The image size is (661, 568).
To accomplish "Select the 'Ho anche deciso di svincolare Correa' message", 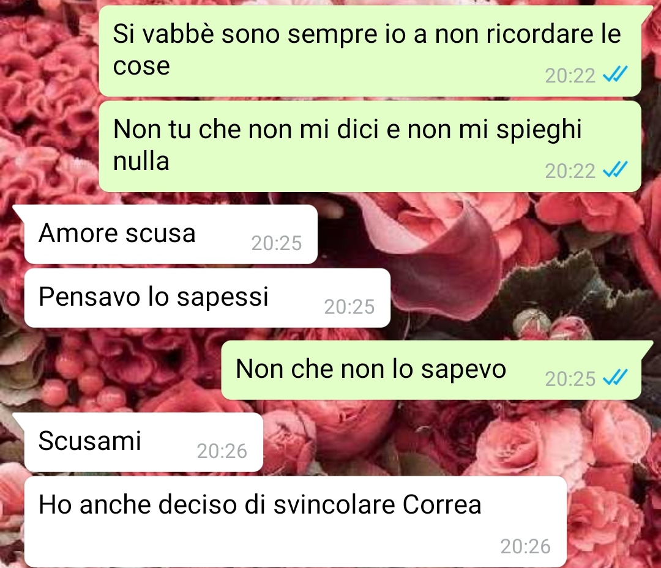I will point(296,522).
